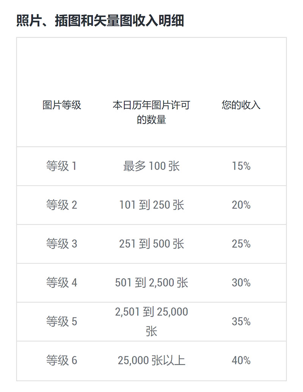Click the 等级 4 row label
The image size is (303, 392).
(x=61, y=283)
